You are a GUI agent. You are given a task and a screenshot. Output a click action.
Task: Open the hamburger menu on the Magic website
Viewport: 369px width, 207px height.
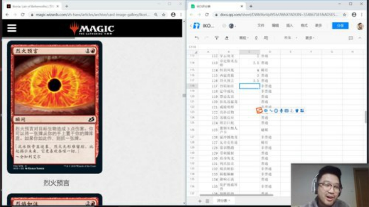tap(11, 28)
